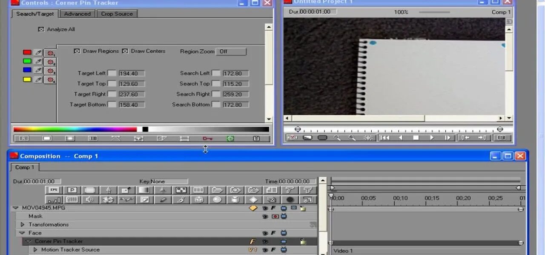Select the Pen tool in the composition toolbar
The height and width of the screenshot is (255, 545).
[109, 190]
